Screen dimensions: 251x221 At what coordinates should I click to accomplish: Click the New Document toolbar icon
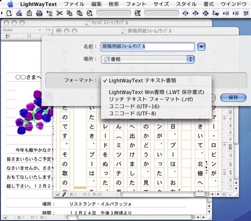pos(9,13)
